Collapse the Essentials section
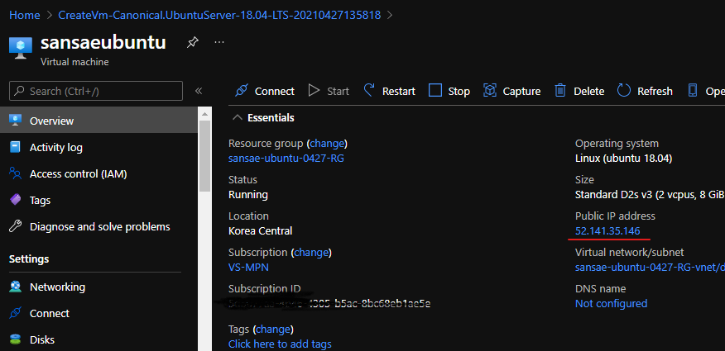The image size is (725, 351). tap(238, 118)
